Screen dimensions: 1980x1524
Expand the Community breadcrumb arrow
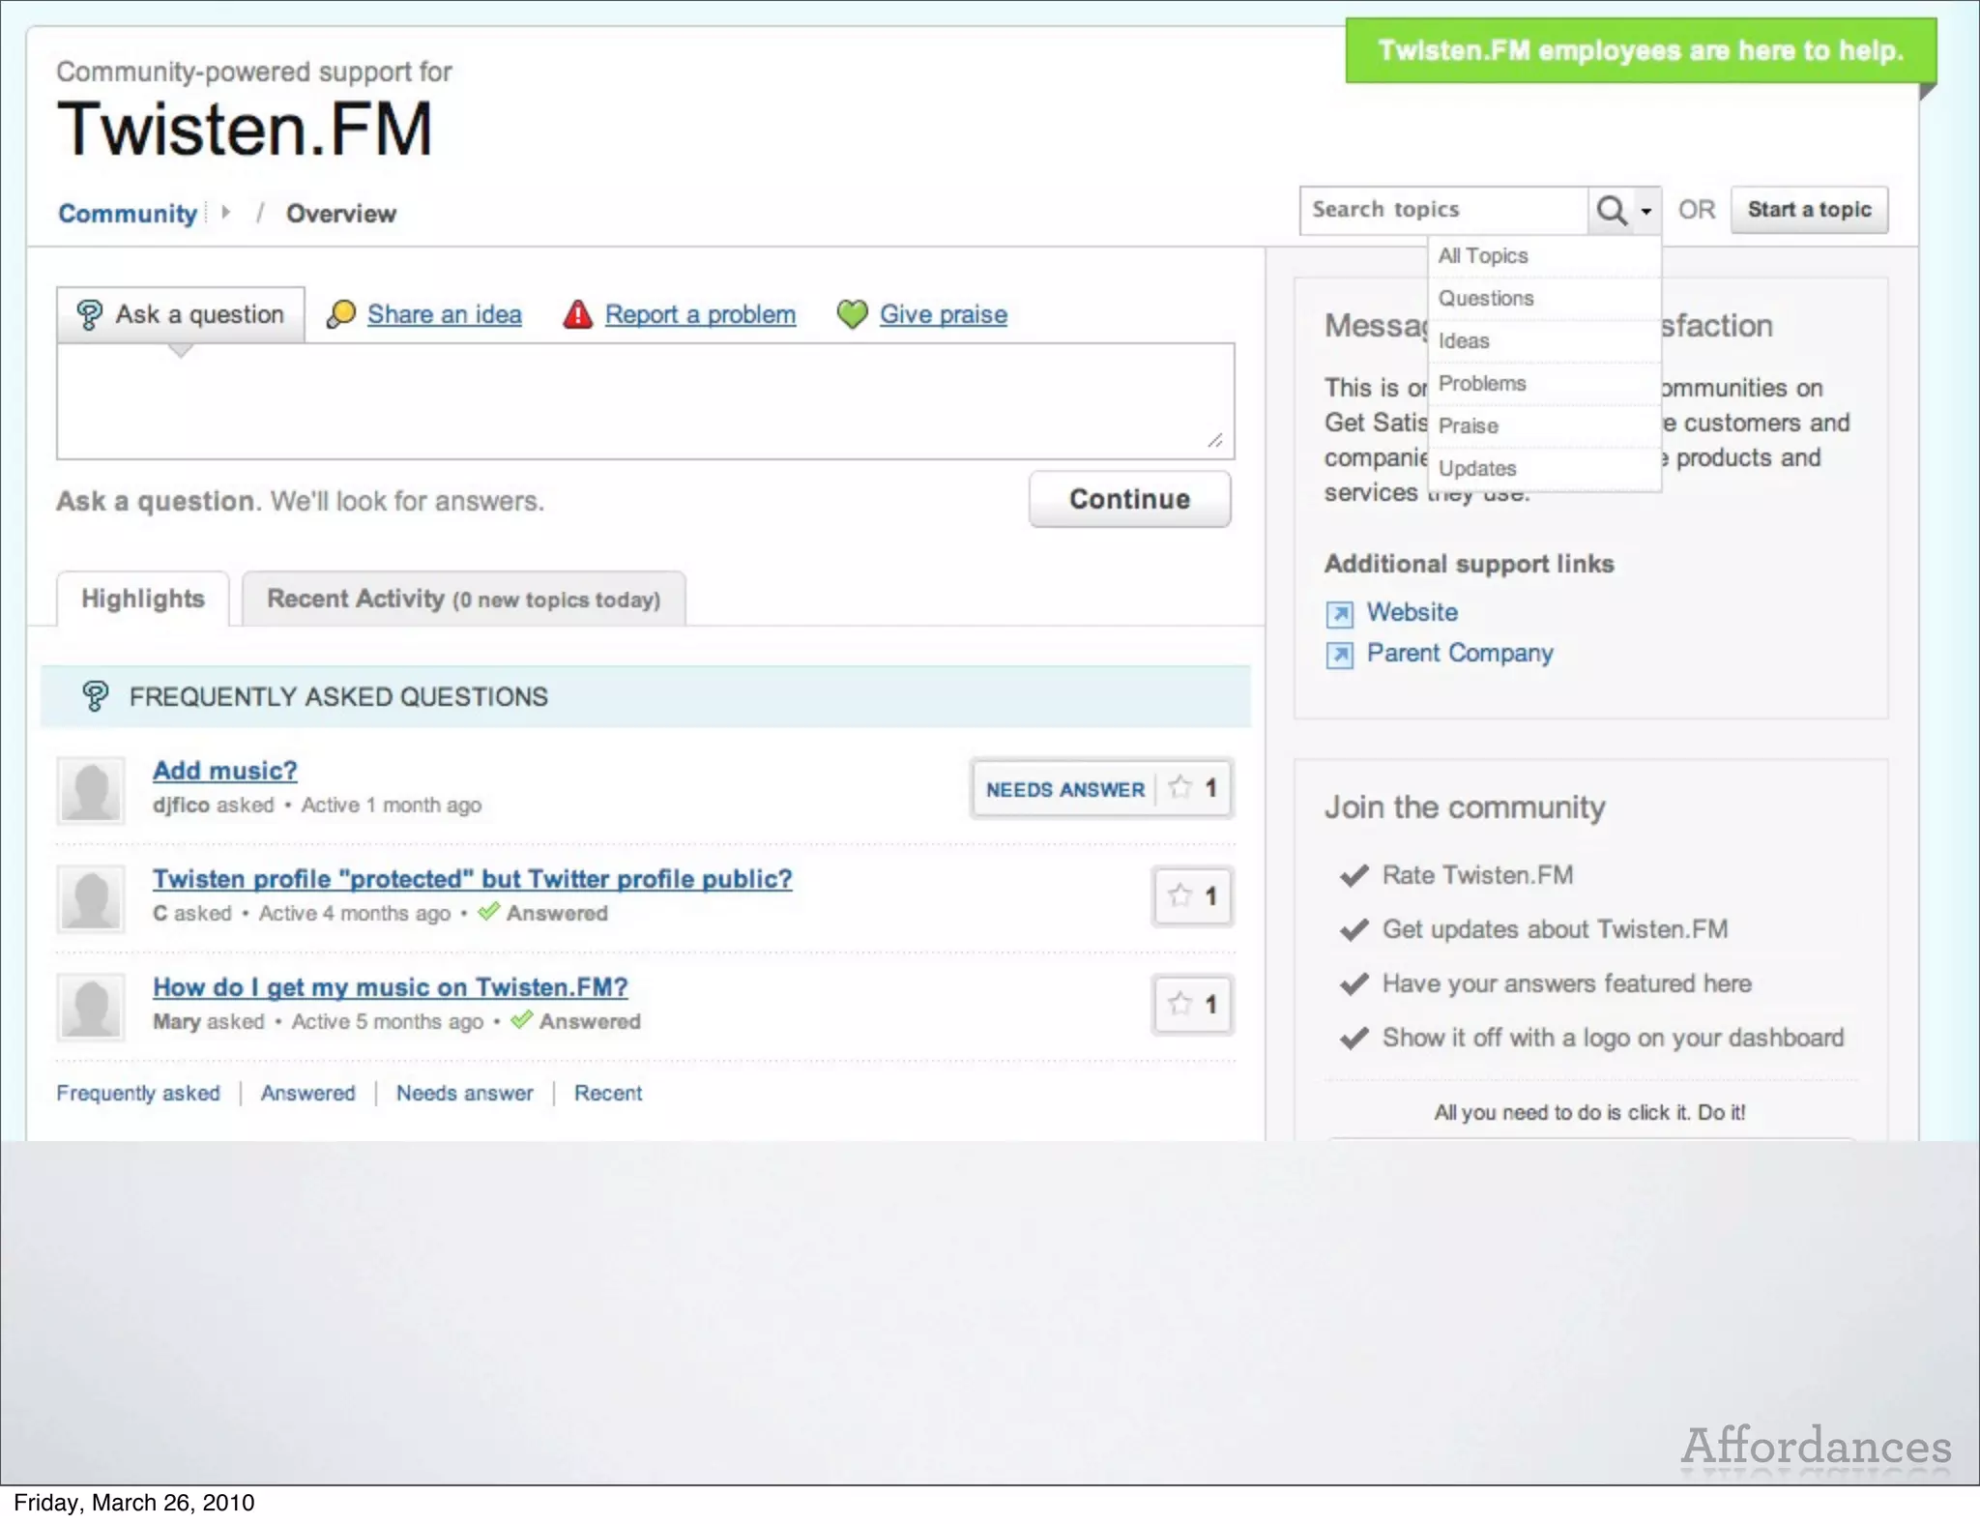pyautogui.click(x=225, y=212)
